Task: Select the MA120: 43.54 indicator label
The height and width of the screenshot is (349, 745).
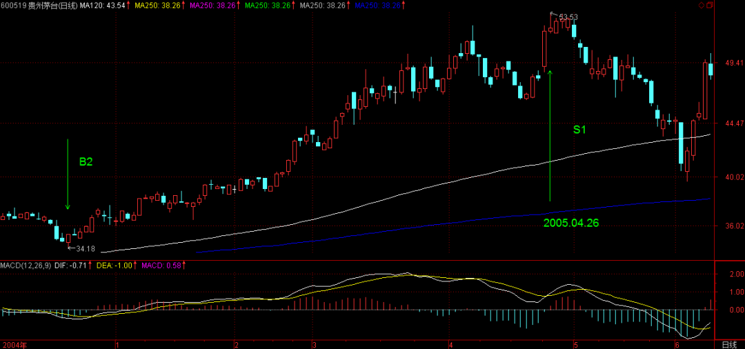Action: pyautogui.click(x=103, y=6)
